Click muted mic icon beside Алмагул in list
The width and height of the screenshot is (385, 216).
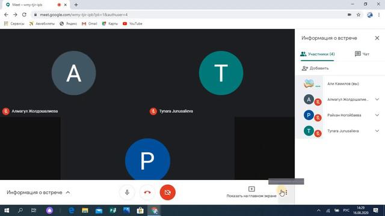[x=318, y=102]
